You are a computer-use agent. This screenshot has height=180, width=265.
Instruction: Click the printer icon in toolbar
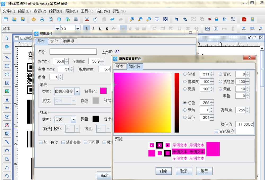click(42, 19)
